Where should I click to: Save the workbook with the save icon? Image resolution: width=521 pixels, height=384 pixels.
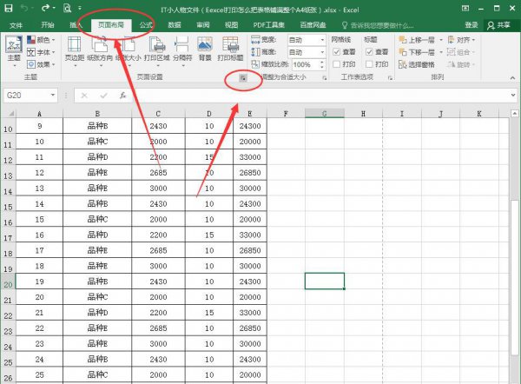pos(9,8)
